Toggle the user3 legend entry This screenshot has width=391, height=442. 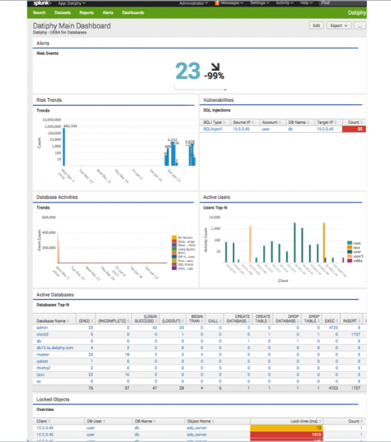[x=355, y=256]
